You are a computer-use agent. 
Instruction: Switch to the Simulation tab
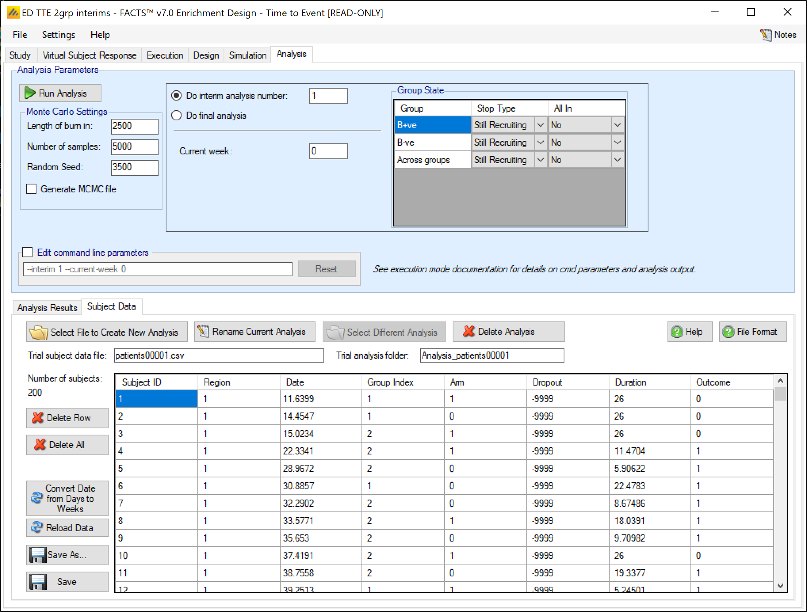pos(247,55)
